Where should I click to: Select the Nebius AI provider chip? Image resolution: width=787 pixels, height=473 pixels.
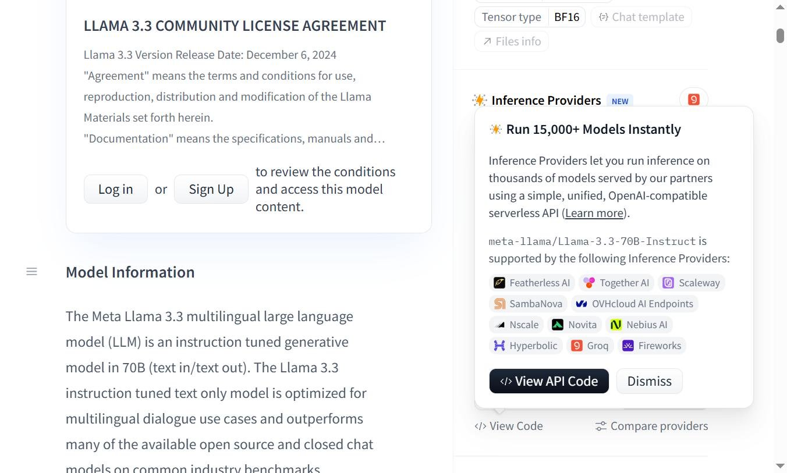pos(639,325)
